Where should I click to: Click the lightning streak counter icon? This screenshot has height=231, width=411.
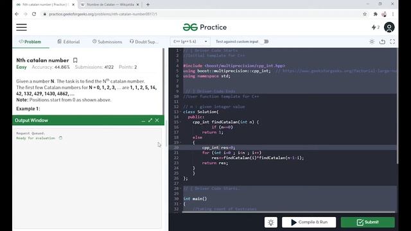click(374, 27)
